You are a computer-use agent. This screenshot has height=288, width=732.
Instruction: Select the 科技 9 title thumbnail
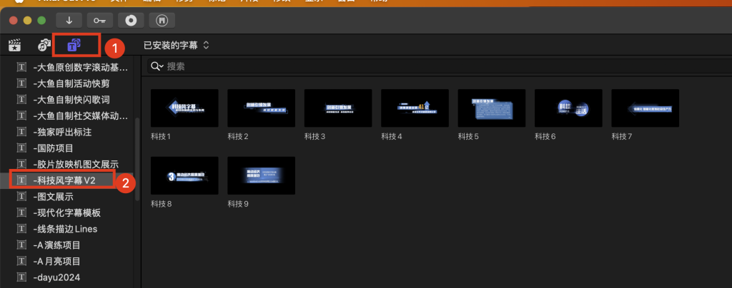261,175
